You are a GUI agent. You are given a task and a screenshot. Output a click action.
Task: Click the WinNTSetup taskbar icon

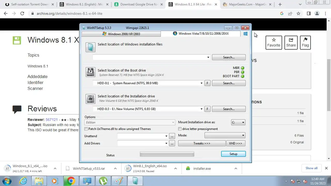[135, 181]
